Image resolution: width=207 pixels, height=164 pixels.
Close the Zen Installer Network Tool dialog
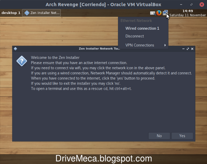(192, 49)
